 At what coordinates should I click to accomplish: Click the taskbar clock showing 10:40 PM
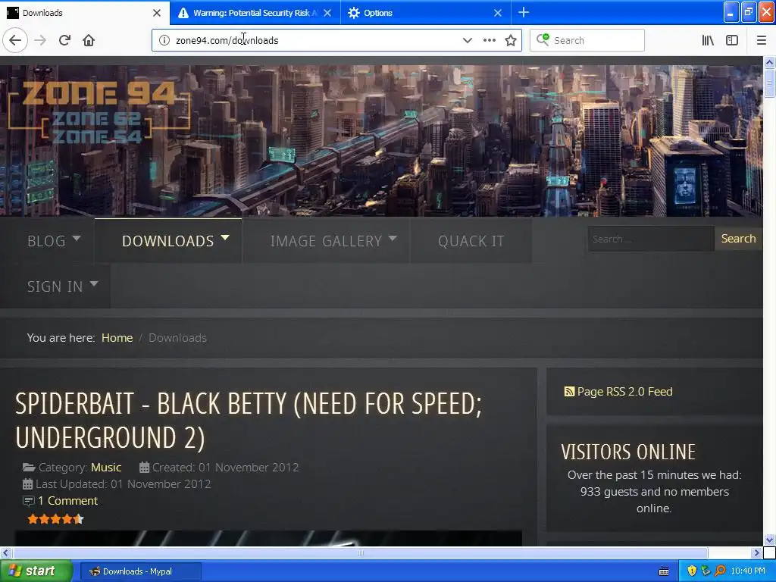pos(748,571)
